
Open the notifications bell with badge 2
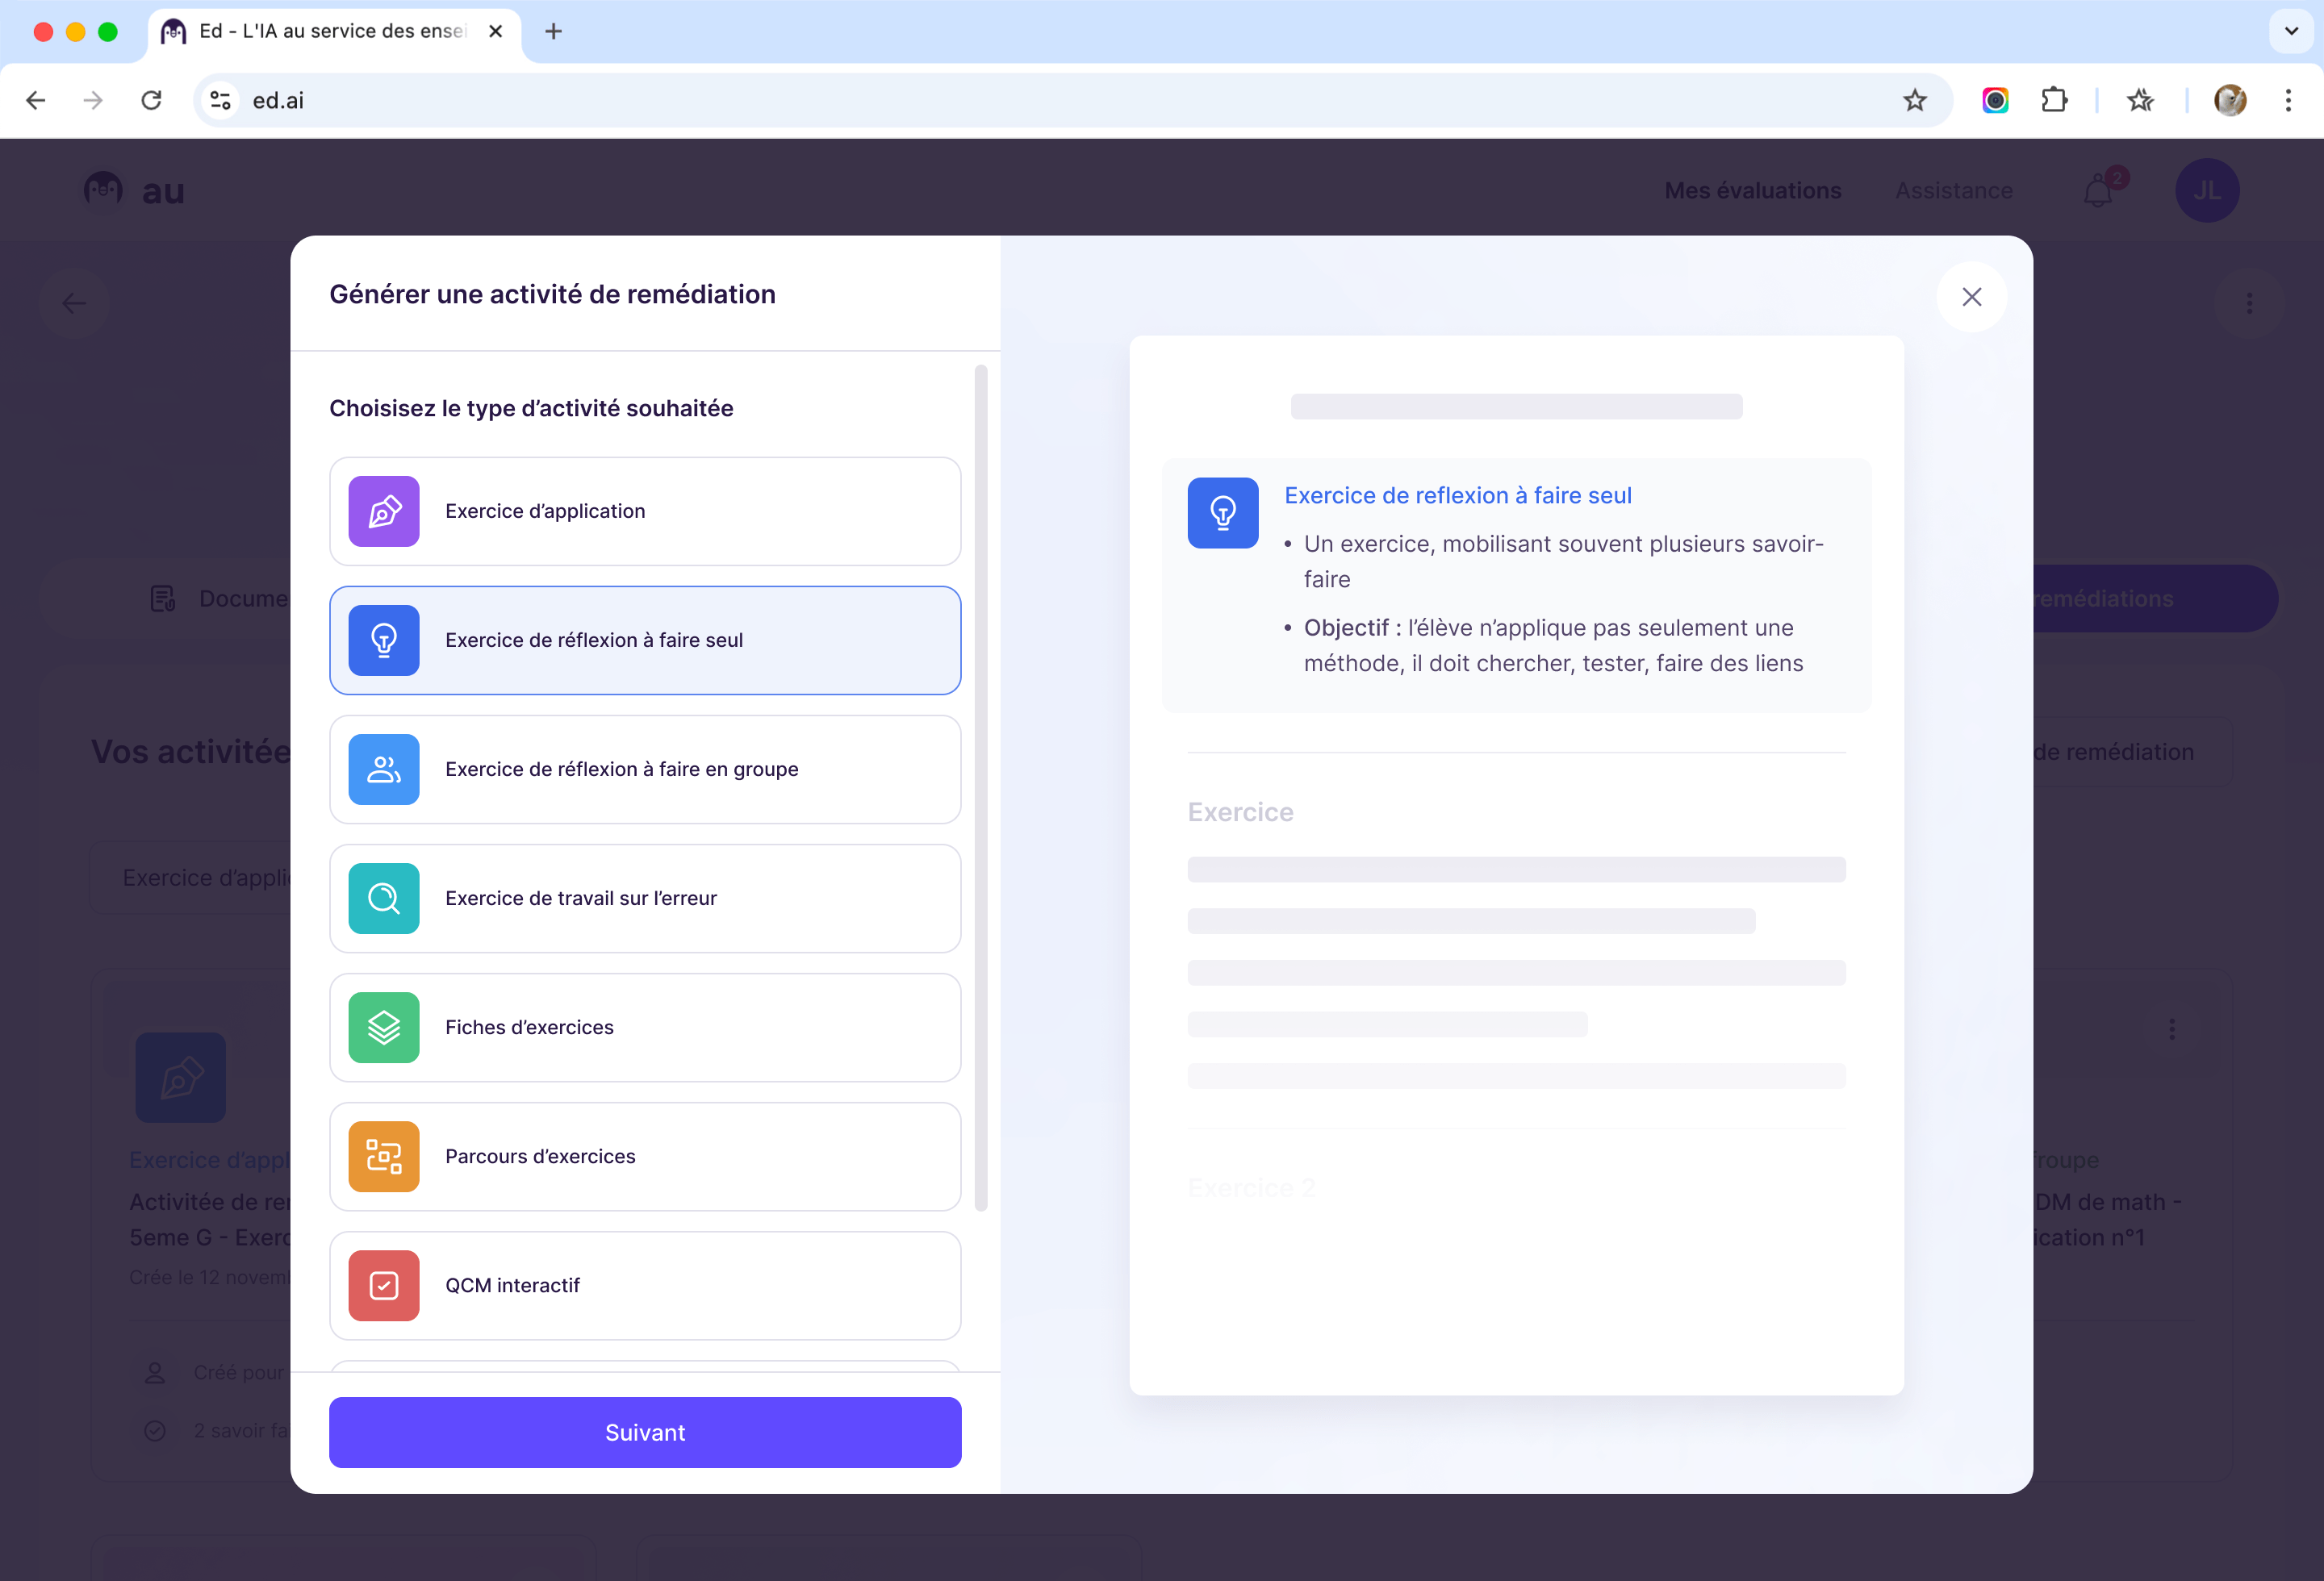(x=2097, y=190)
